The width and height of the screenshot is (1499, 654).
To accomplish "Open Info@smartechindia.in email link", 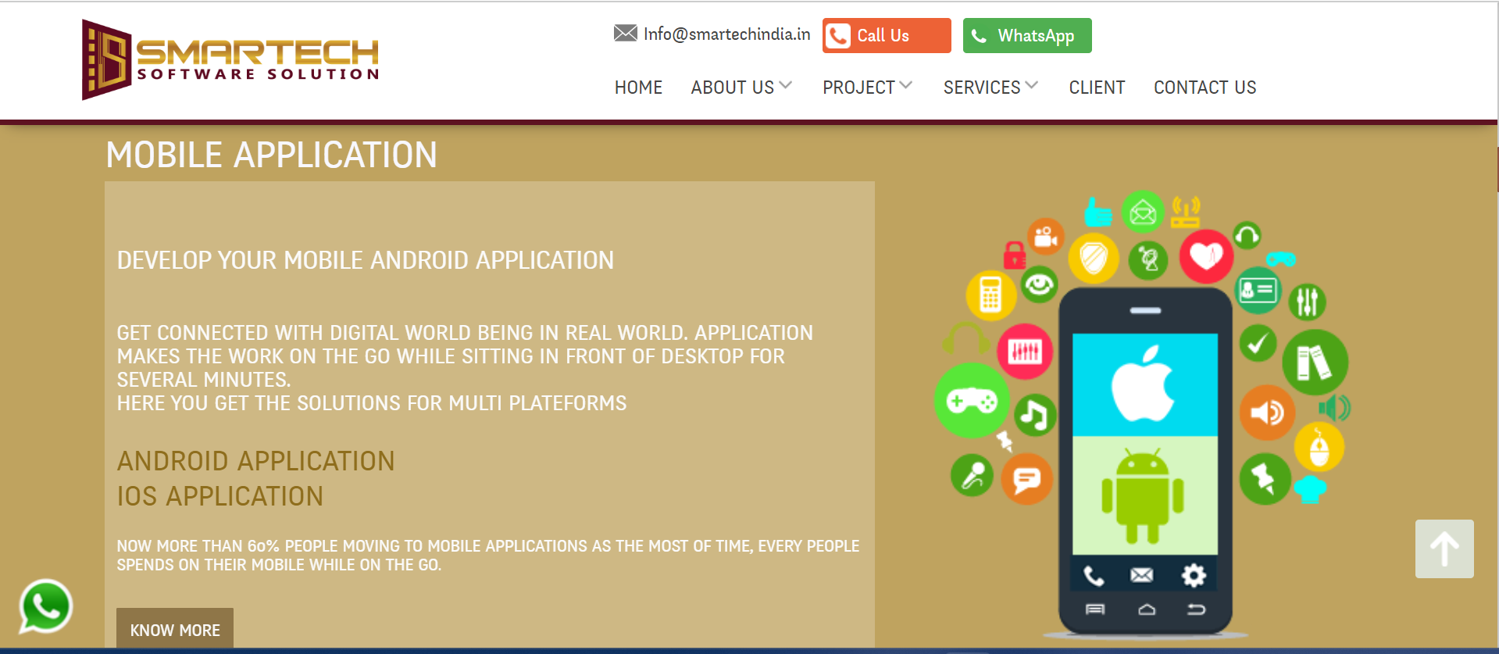I will [726, 34].
